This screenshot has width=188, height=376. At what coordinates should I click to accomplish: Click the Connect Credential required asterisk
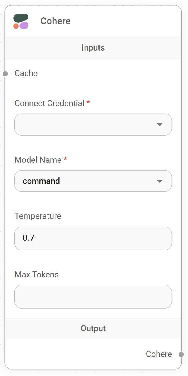[x=88, y=103]
